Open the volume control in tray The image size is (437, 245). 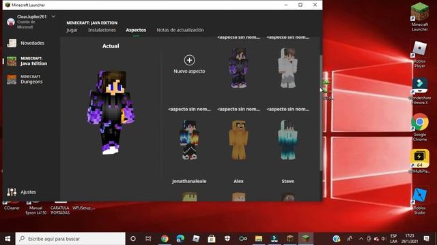coord(384,239)
